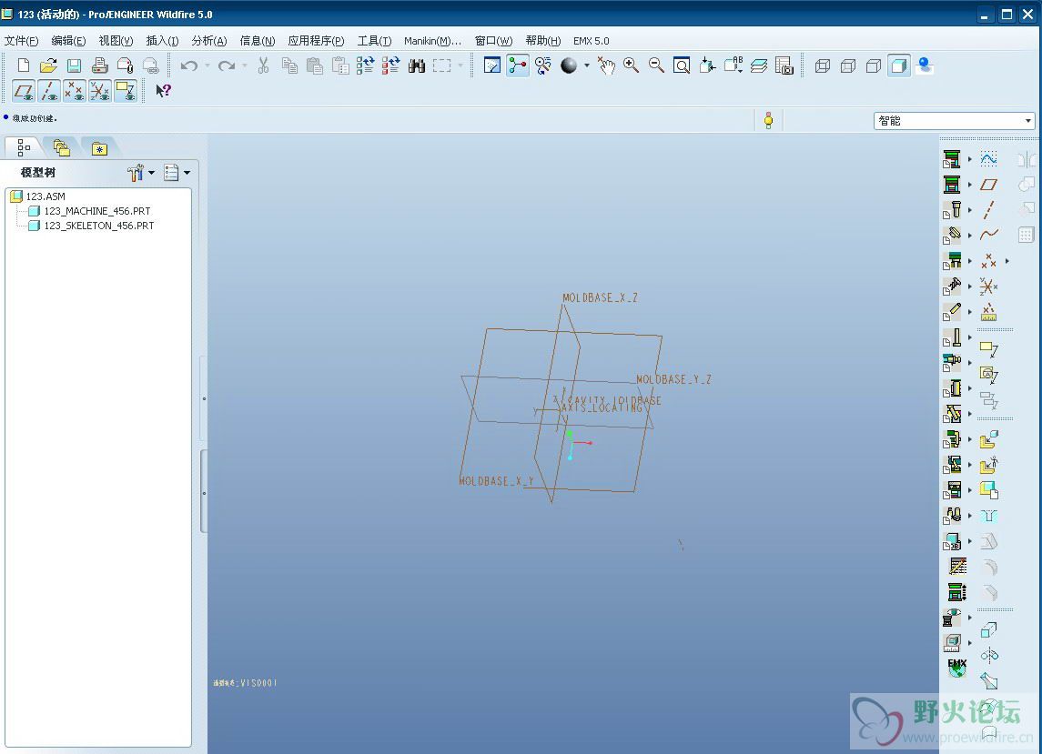This screenshot has width=1042, height=754.
Task: Redo the undone action
Action: tap(227, 65)
